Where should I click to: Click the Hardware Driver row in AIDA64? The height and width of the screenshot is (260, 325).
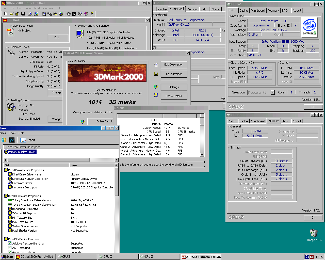pyautogui.click(x=61, y=183)
